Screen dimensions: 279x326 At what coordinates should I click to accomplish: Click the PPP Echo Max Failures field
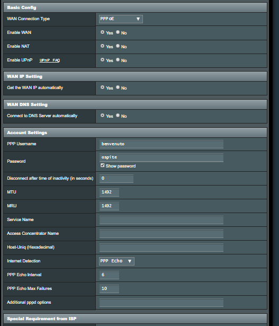pos(109,288)
